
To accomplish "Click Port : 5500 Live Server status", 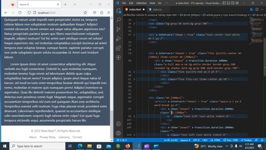I will [231, 140].
